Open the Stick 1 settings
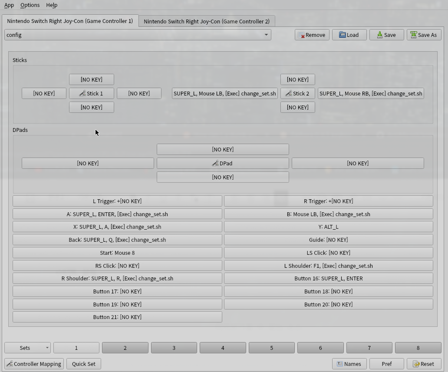This screenshot has height=372, width=448. [92, 93]
